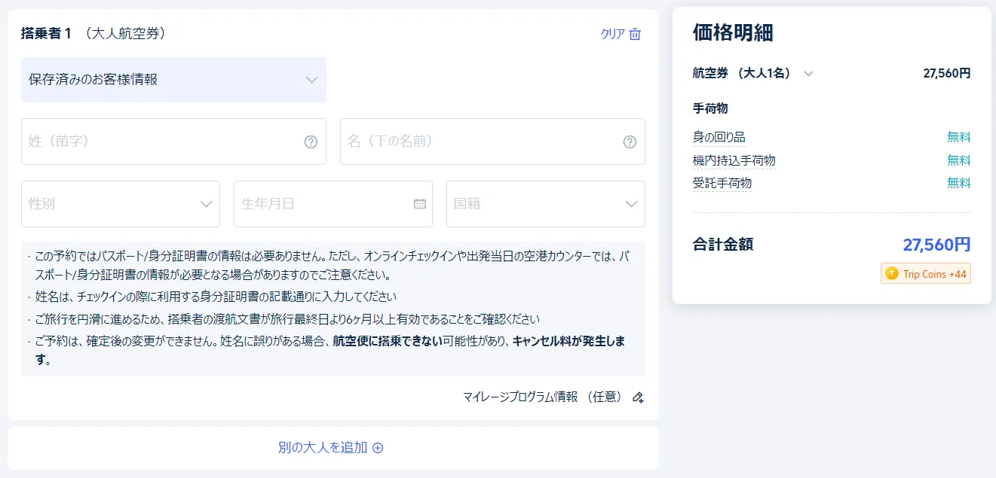Click the edit icon beside マイレージプログラム情報
This screenshot has height=478, width=996.
click(x=638, y=397)
